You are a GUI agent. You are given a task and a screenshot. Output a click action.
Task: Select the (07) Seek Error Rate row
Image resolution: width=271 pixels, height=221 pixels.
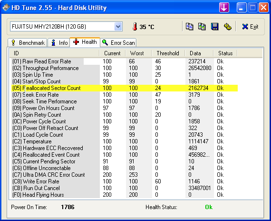125,95
